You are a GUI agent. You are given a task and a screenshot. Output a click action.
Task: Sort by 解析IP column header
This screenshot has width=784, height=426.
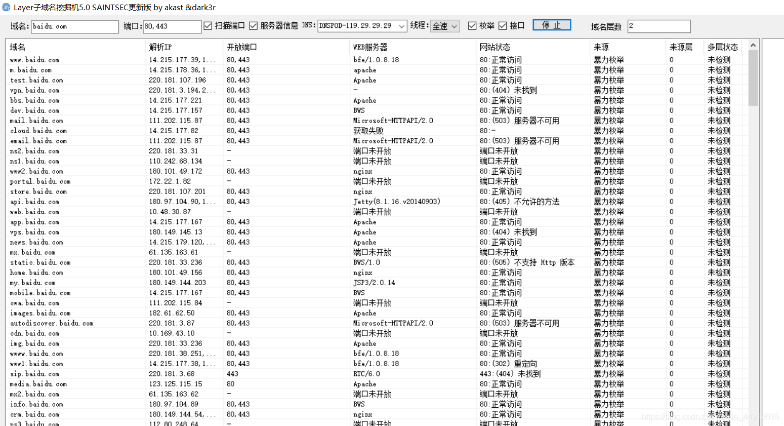[184, 47]
